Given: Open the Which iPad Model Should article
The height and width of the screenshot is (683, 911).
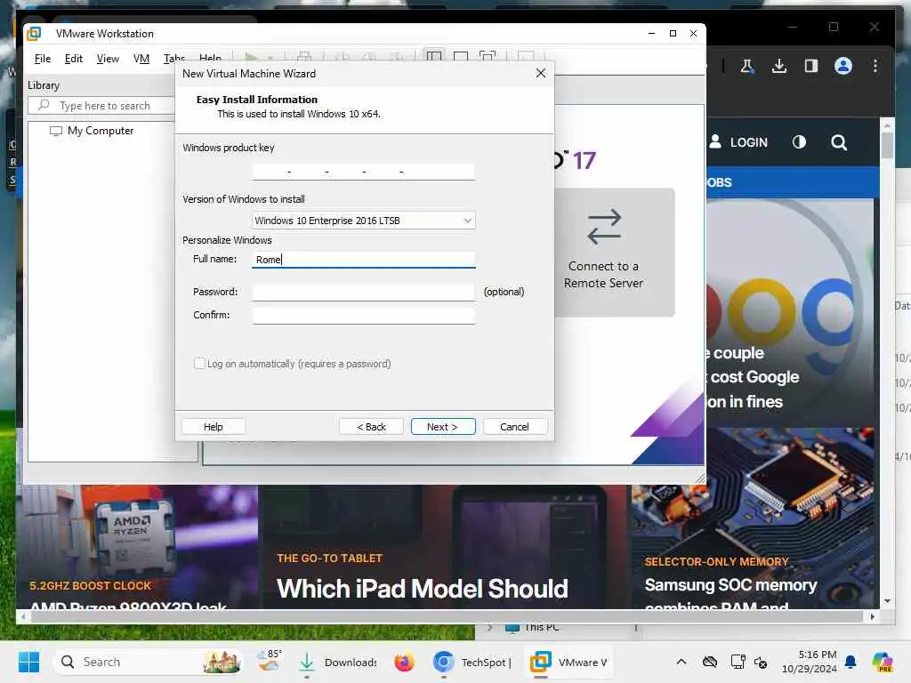Looking at the screenshot, I should [423, 589].
